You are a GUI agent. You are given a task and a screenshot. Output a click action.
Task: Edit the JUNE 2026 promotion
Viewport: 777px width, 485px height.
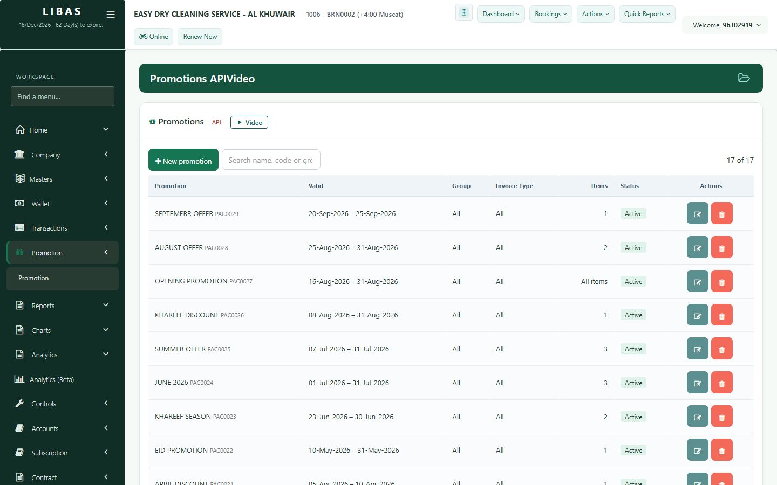coord(698,383)
